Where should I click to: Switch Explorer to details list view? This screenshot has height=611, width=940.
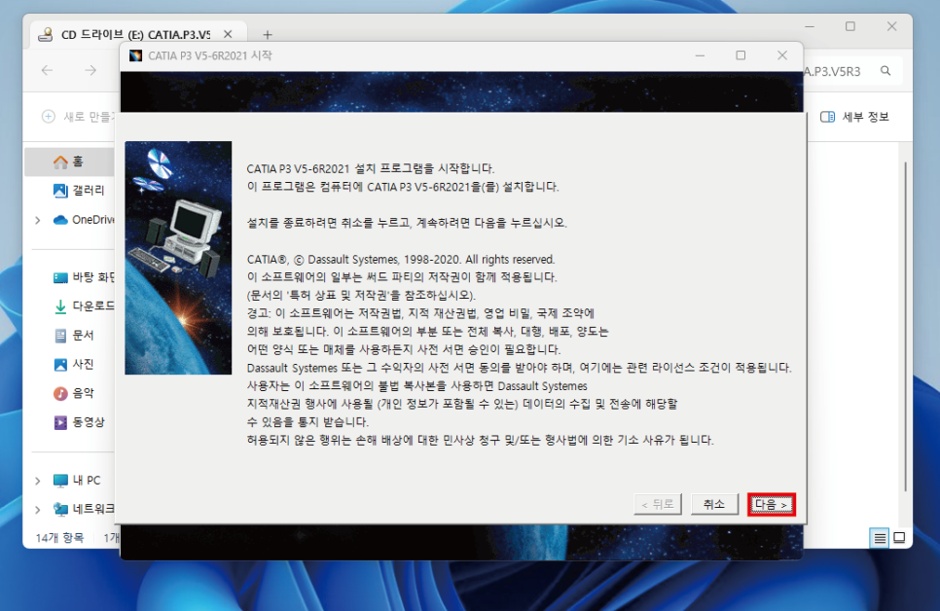pyautogui.click(x=880, y=538)
